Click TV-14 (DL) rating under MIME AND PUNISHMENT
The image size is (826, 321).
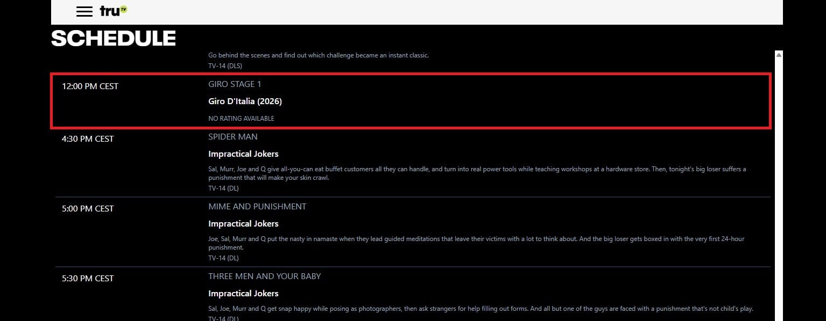coord(223,258)
